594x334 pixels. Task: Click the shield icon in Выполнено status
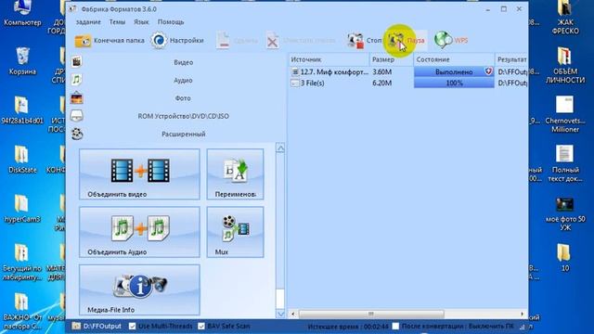pos(489,71)
